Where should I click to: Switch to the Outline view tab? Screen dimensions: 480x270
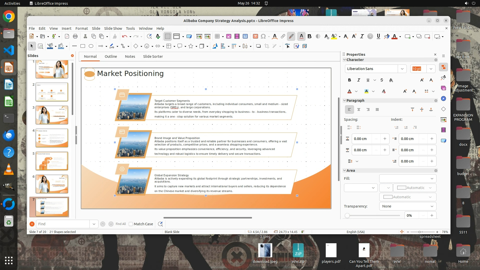tap(111, 56)
